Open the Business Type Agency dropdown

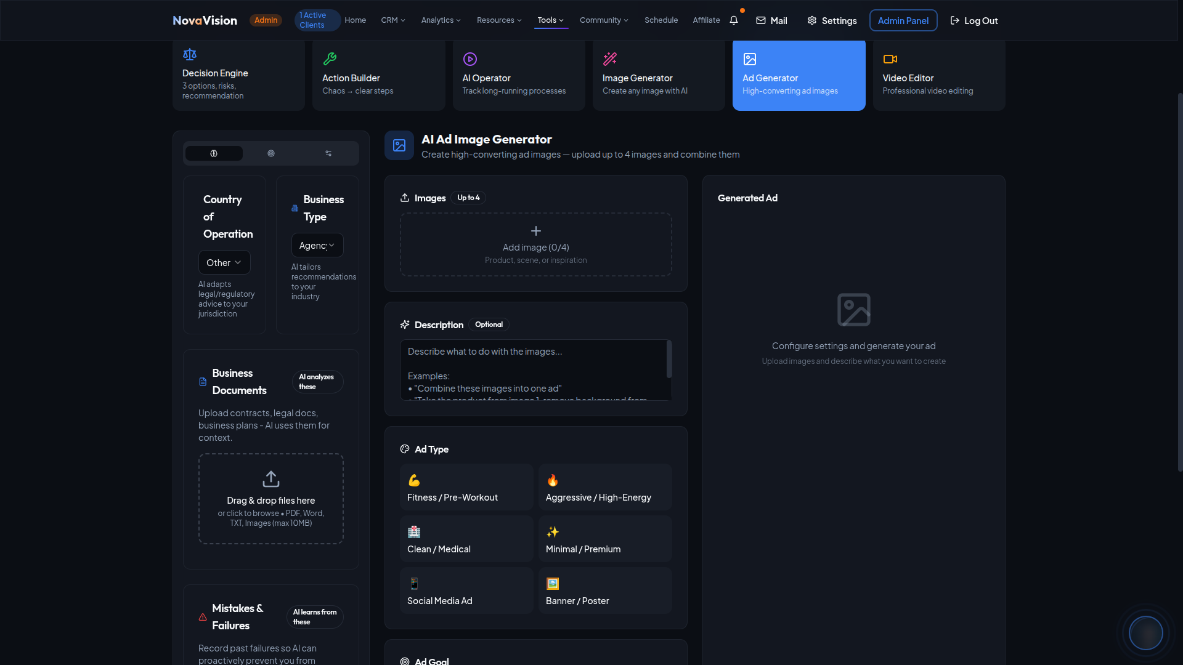coord(317,245)
